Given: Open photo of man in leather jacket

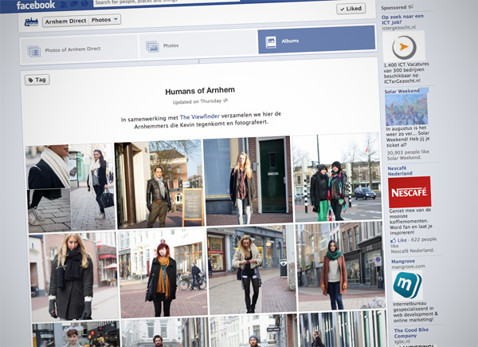Looking at the screenshot, I should (158, 185).
